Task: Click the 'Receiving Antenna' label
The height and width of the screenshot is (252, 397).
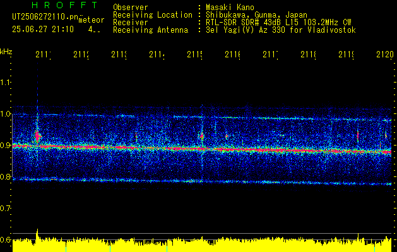Action: [x=151, y=30]
